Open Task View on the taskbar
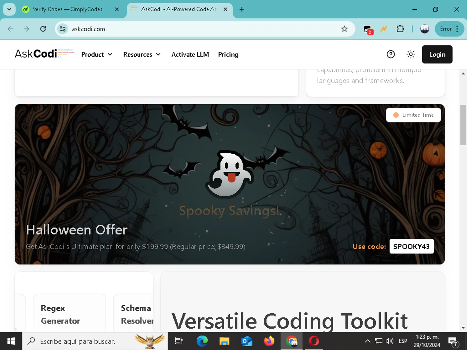467x350 pixels. (179, 341)
